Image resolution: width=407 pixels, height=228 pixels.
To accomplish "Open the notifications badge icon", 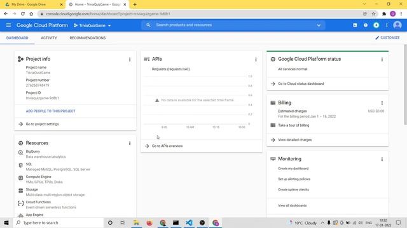I will coord(376,25).
